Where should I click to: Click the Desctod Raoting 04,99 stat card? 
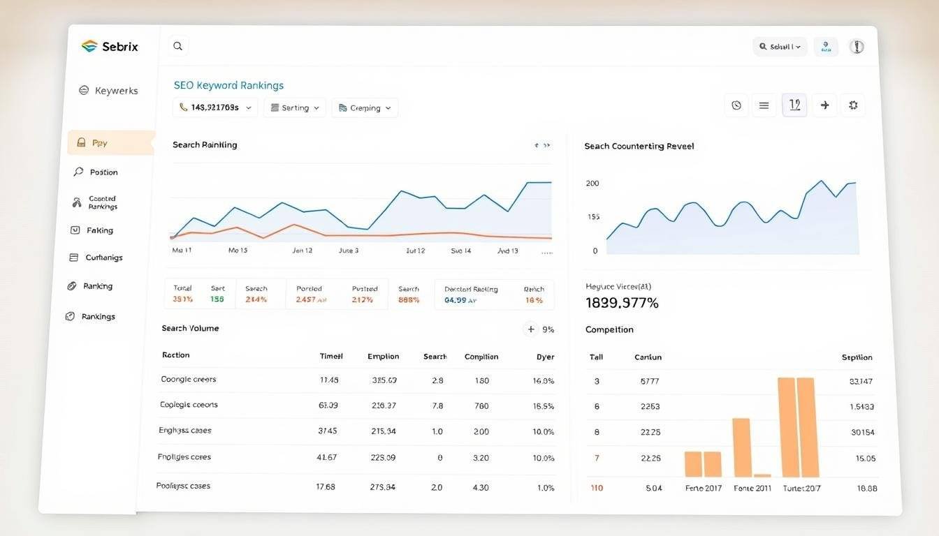(x=472, y=293)
